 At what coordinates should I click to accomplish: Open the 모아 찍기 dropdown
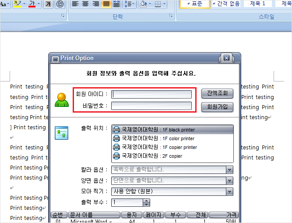tap(229, 191)
